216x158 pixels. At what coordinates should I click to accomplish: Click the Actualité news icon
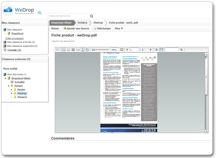pos(12,82)
